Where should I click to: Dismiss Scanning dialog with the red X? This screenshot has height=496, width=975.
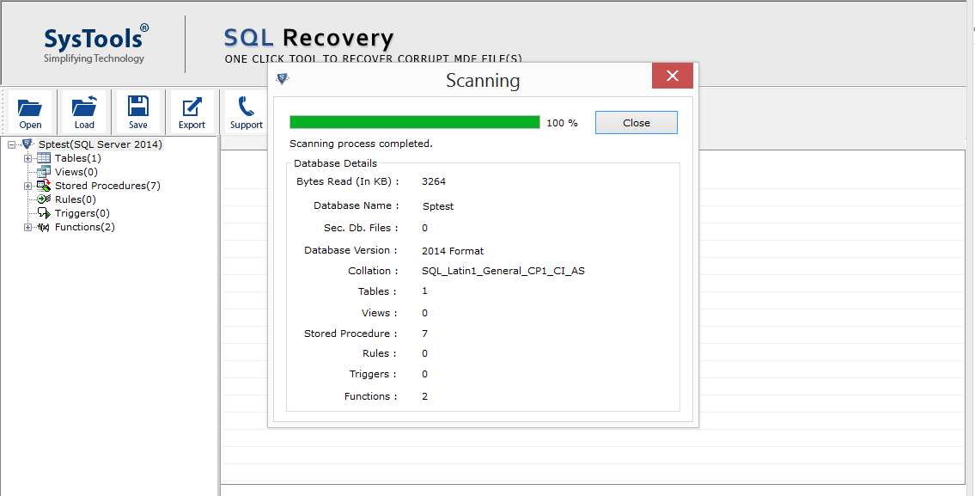(672, 76)
